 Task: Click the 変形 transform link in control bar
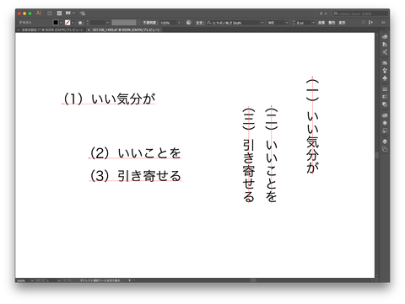(x=342, y=23)
